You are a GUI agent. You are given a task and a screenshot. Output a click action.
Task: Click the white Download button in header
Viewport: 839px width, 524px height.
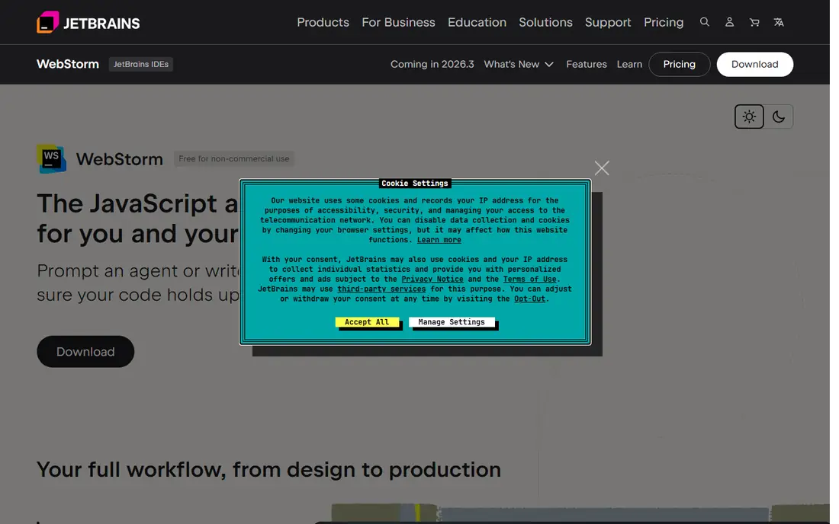(x=754, y=64)
